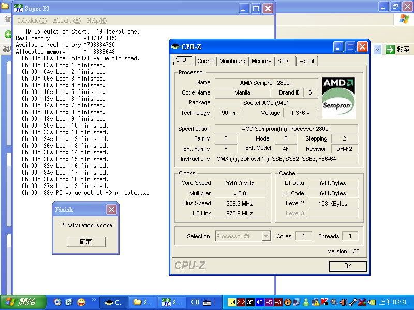Click the dark red 43 tray indicator
The width and height of the screenshot is (414, 310).
(278, 302)
